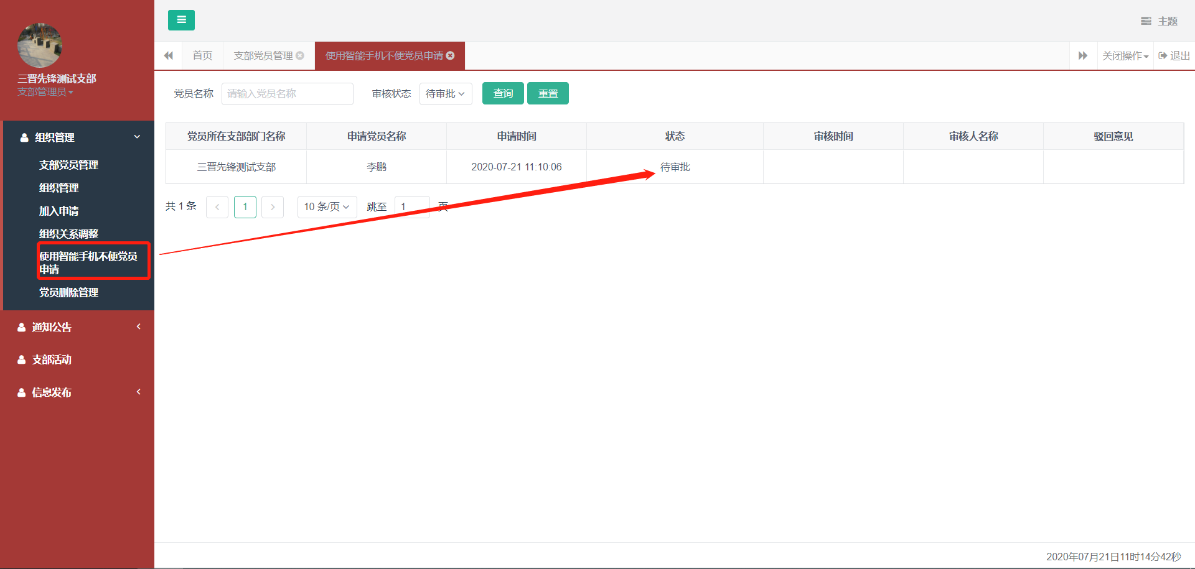Open the 10 条/页 page size dropdown
Screen dimensions: 1195x569
tap(327, 207)
